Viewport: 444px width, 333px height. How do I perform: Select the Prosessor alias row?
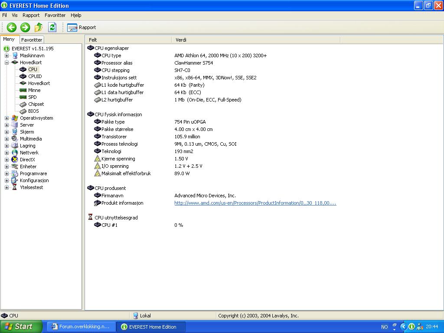(x=153, y=63)
